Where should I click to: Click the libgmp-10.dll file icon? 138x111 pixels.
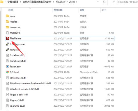8,100
